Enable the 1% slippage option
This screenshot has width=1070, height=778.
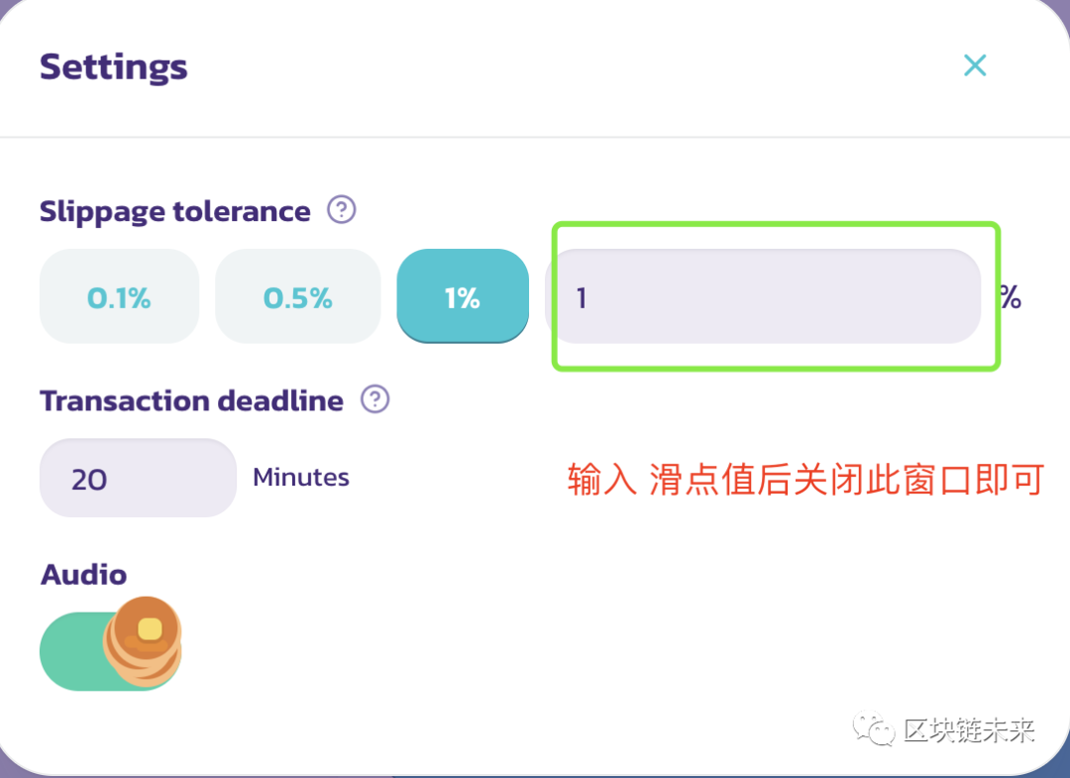tap(462, 296)
